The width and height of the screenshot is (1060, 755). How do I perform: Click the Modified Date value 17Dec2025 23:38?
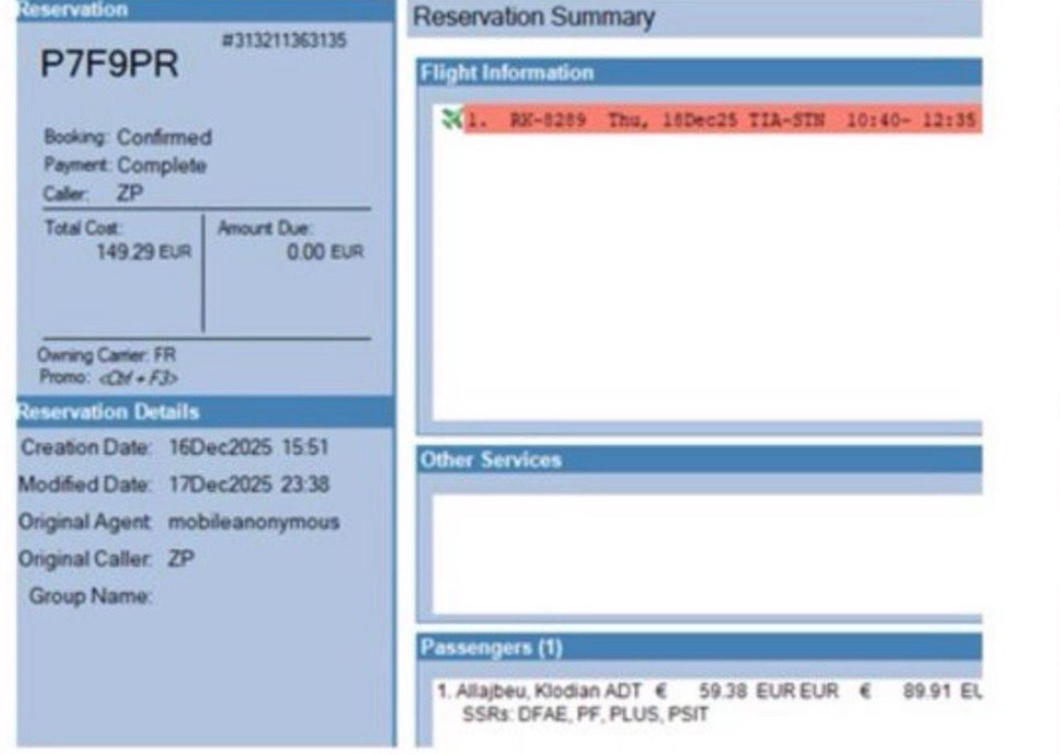coord(249,484)
